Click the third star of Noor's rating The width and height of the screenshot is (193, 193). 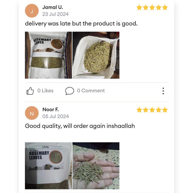tap(152, 110)
